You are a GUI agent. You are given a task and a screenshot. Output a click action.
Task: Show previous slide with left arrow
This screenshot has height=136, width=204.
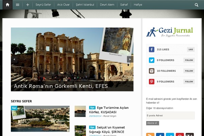coord(14,60)
